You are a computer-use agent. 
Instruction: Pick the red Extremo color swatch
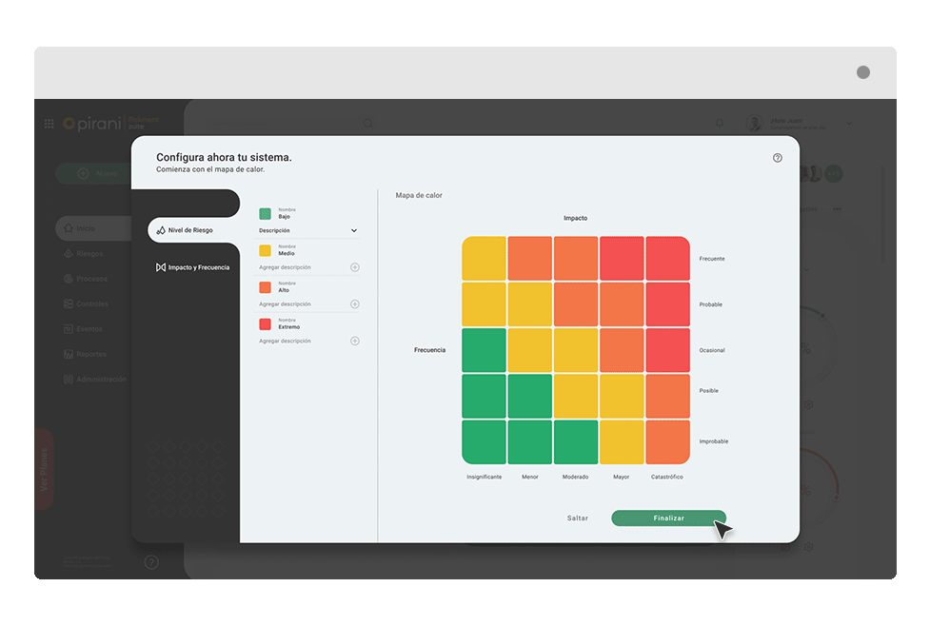[266, 324]
